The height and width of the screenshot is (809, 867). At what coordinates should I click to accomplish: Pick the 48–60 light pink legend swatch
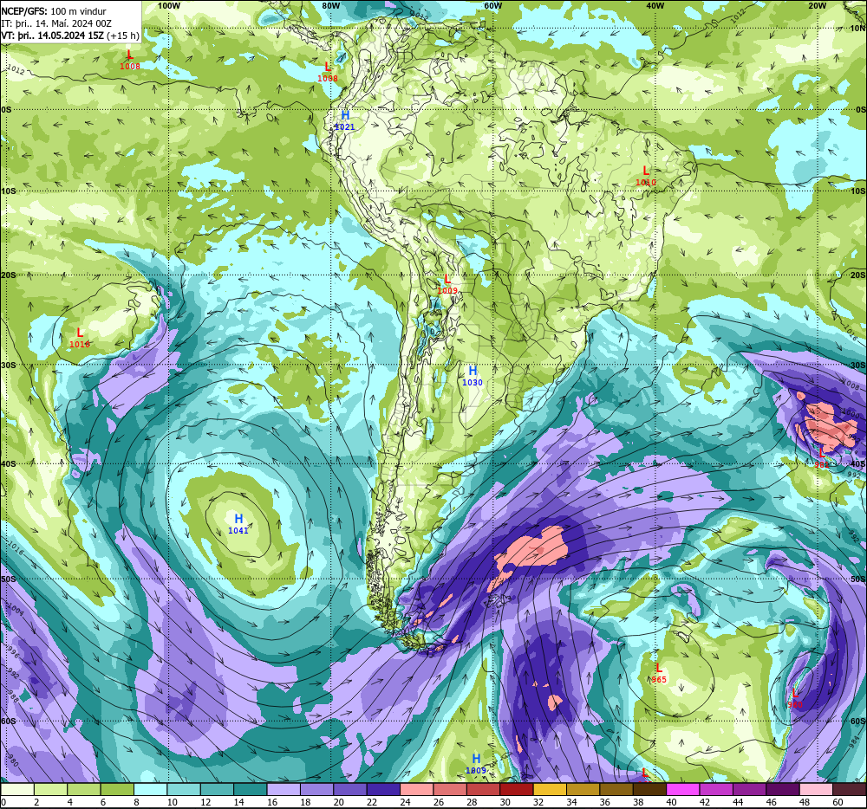816,788
